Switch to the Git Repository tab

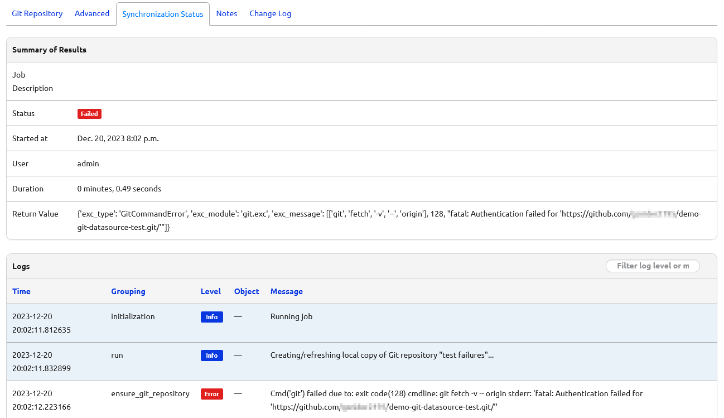coord(37,13)
